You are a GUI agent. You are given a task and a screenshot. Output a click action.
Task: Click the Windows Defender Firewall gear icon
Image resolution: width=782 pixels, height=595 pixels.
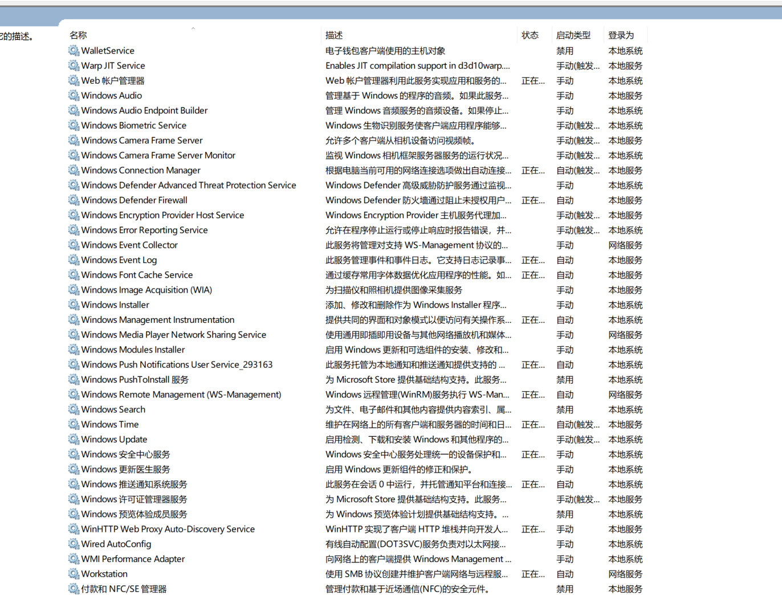click(74, 200)
